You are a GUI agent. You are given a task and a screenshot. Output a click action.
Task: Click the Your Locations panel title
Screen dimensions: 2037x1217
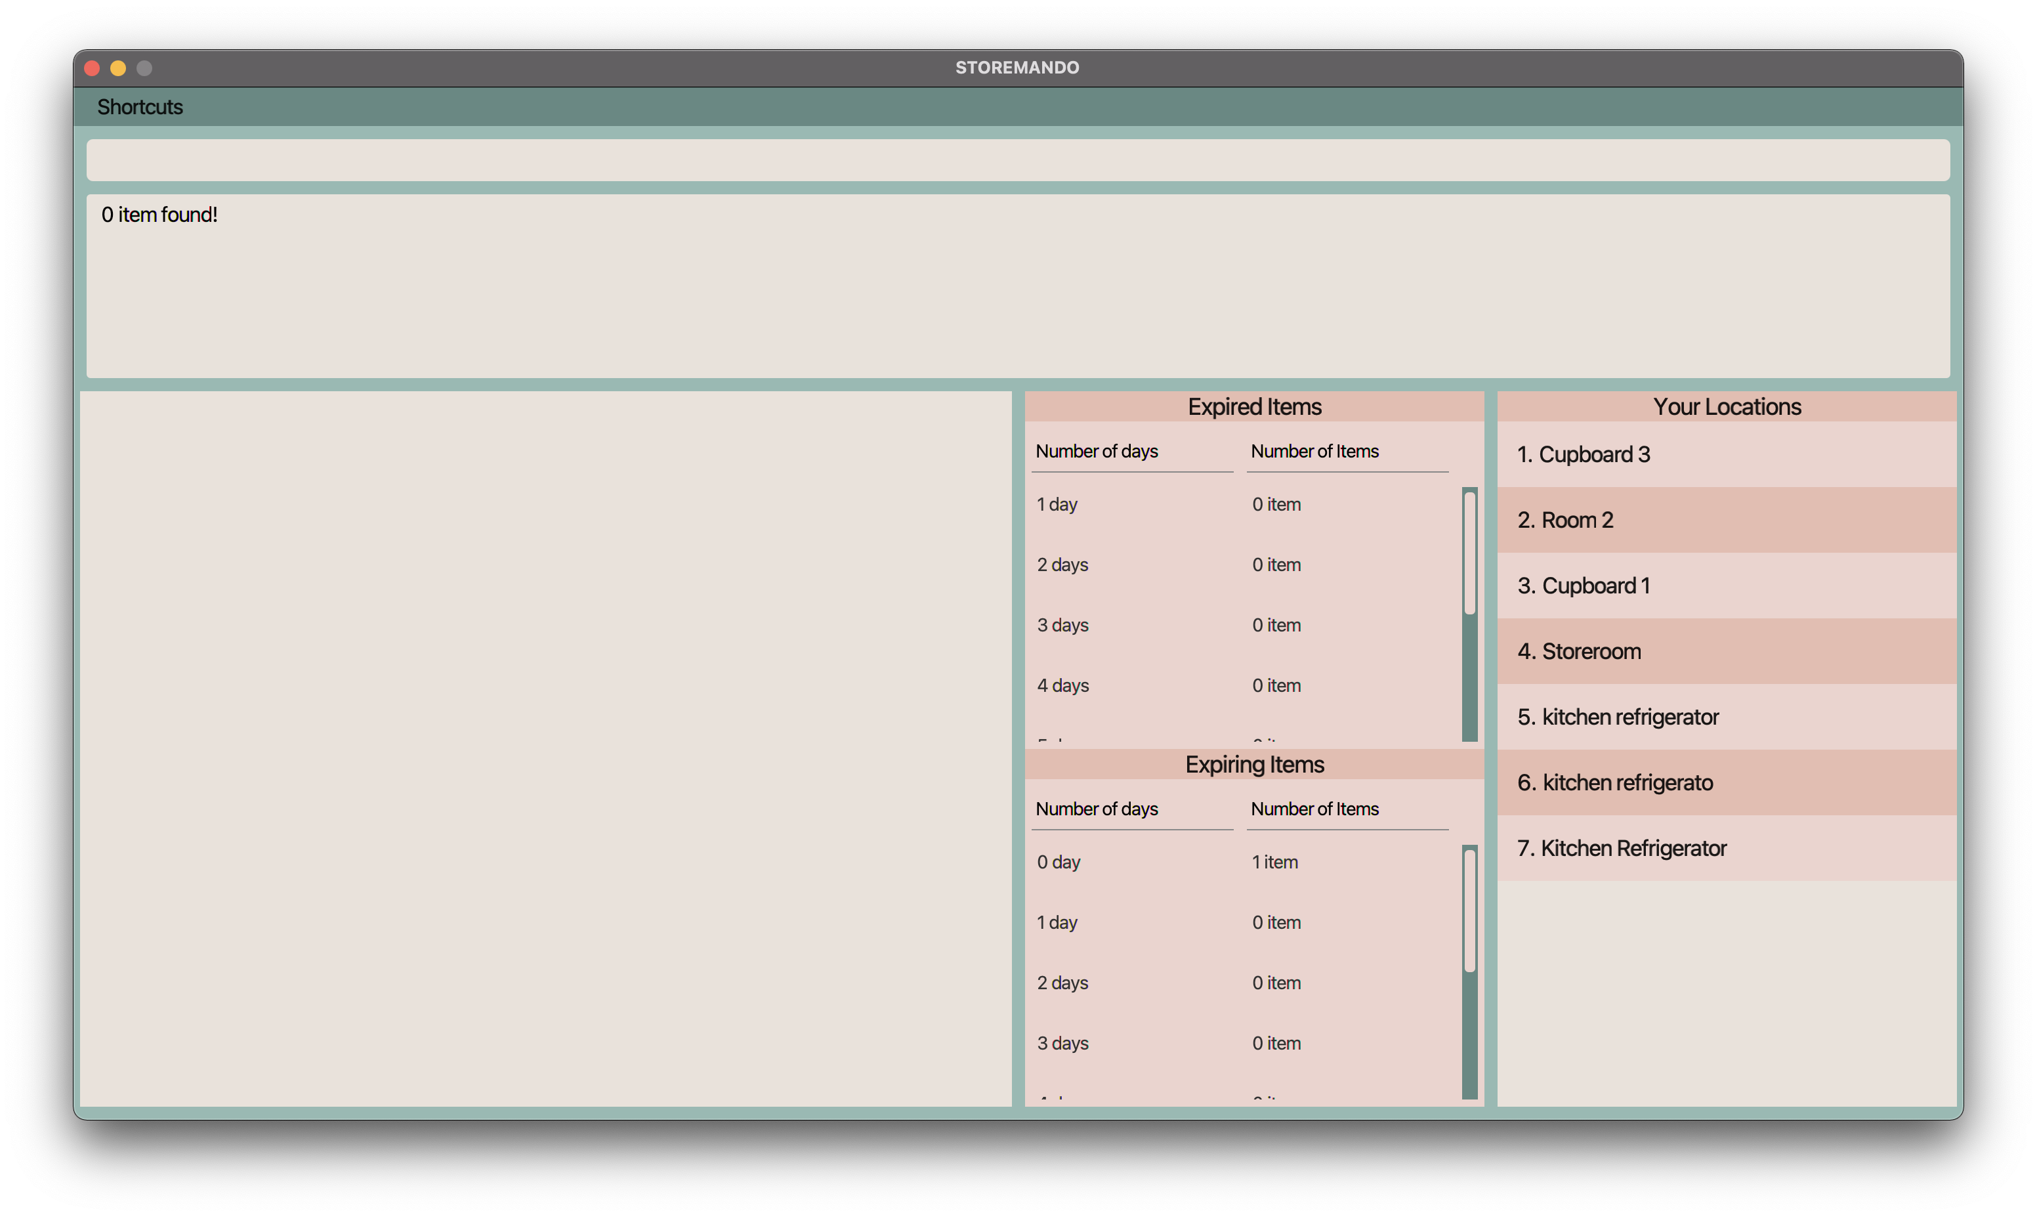(1727, 407)
